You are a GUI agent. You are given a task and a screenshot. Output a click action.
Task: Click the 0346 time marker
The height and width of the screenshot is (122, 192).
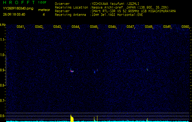click(x=112, y=27)
